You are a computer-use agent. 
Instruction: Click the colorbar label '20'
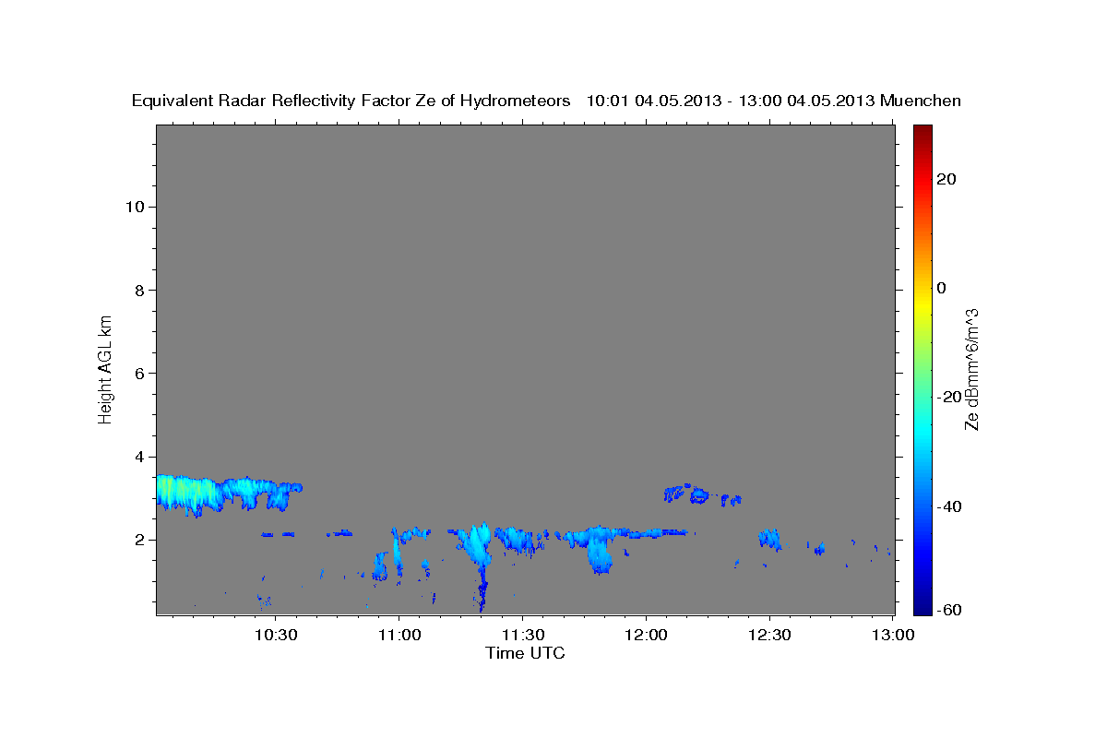pyautogui.click(x=946, y=179)
